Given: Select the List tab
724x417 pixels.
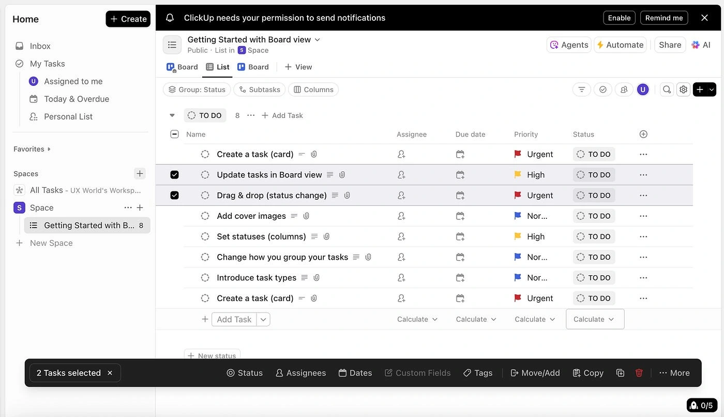Looking at the screenshot, I should click(x=217, y=67).
